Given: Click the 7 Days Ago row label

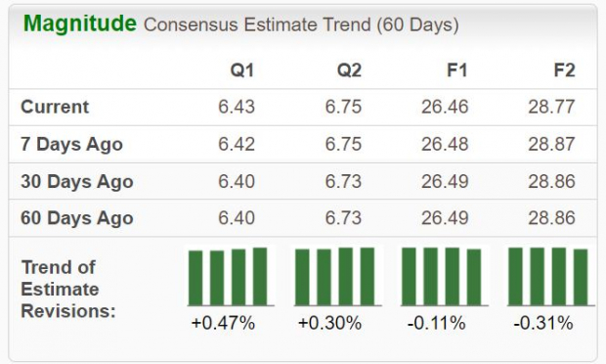Looking at the screenshot, I should (x=72, y=144).
